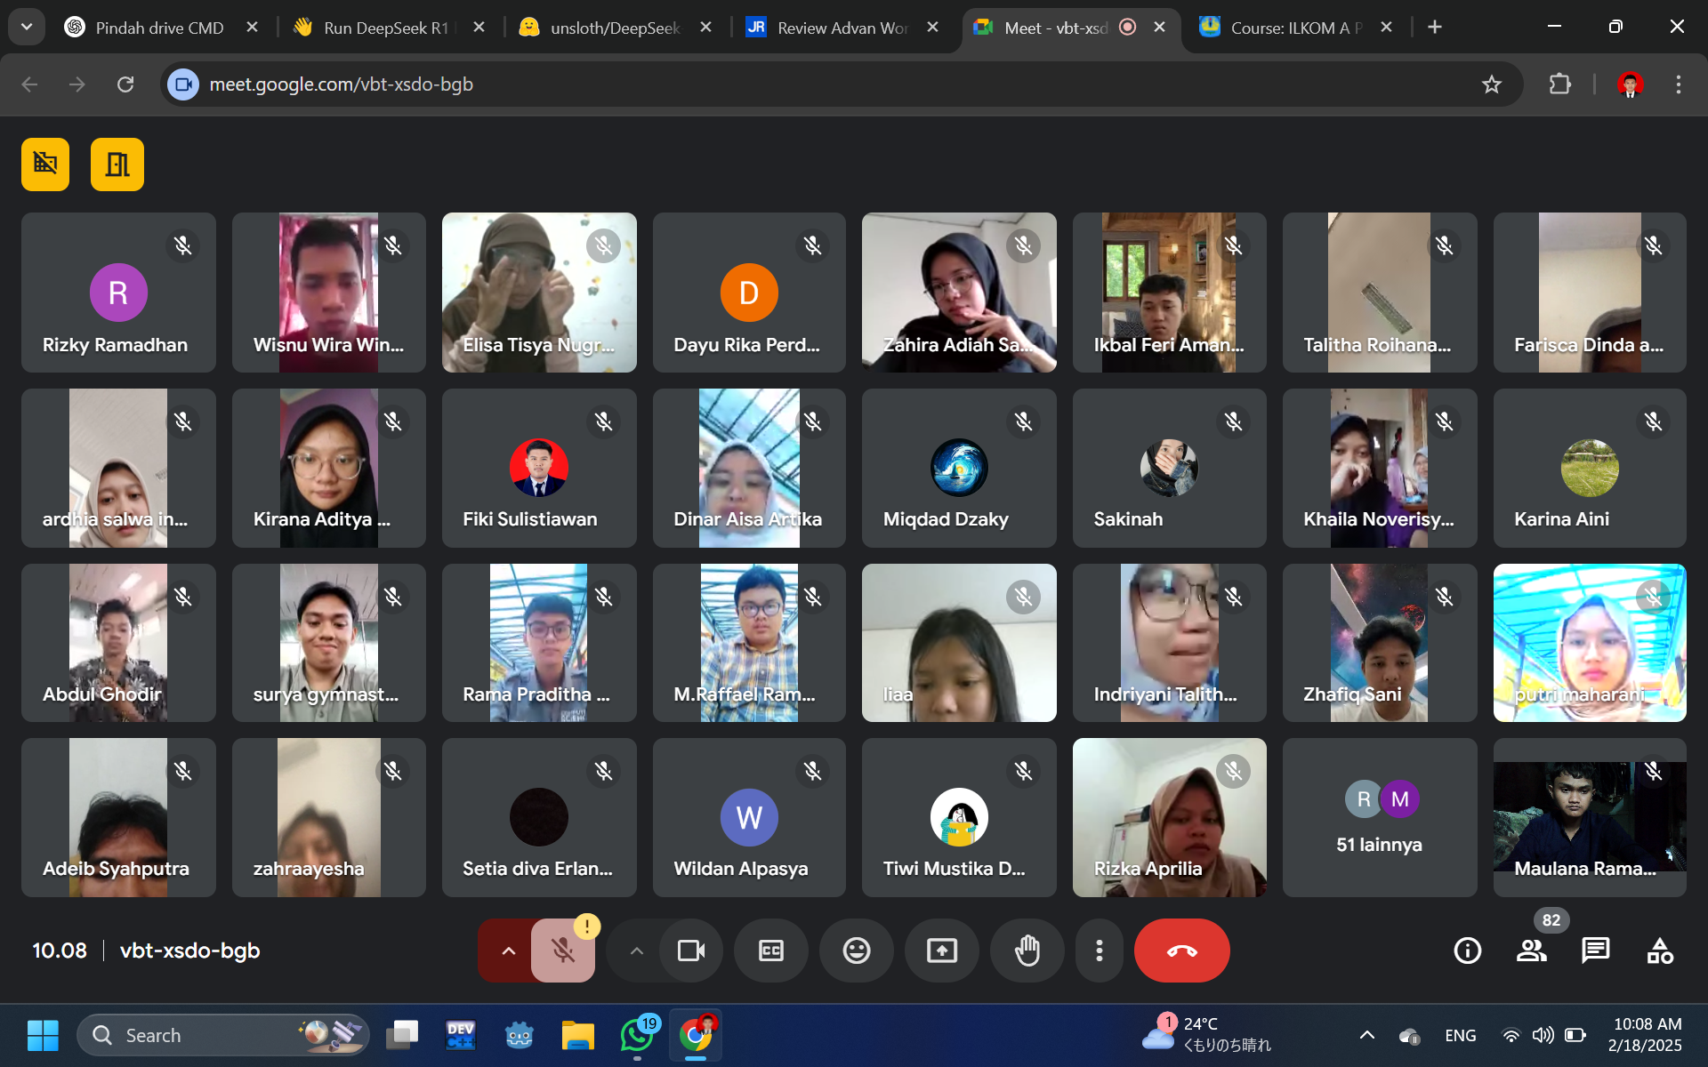Click the putri maharani video tile

click(x=1589, y=642)
